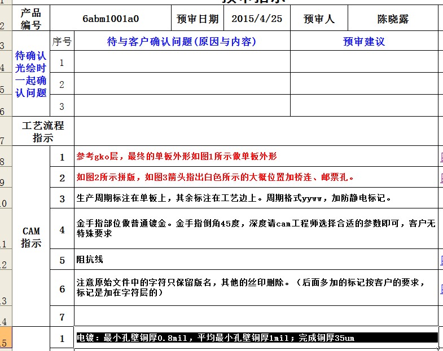This screenshot has height=351, width=443.
Task: Click the reviewer name cell 陈晓露
Action: pos(393,18)
